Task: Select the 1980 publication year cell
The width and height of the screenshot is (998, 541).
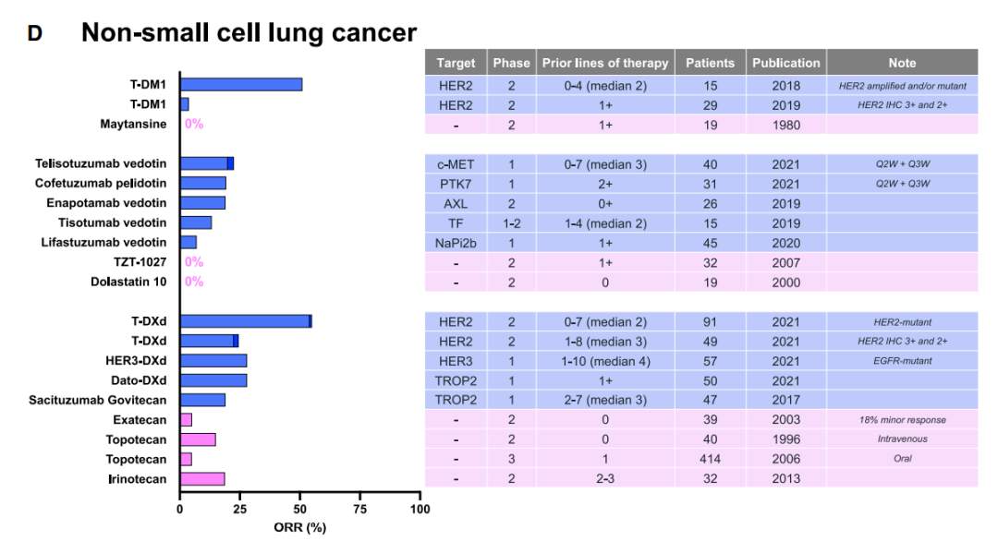Action: tap(785, 124)
